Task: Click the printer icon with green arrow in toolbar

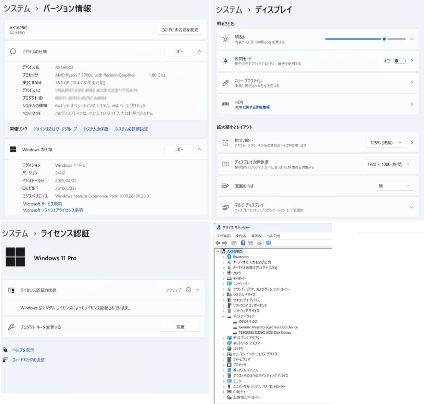Action: click(x=259, y=243)
